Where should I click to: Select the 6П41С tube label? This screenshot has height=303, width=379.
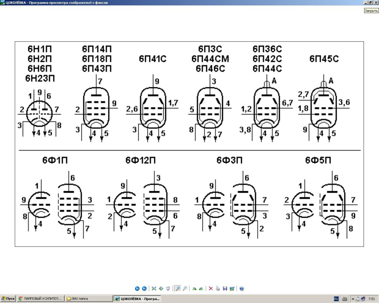point(153,59)
